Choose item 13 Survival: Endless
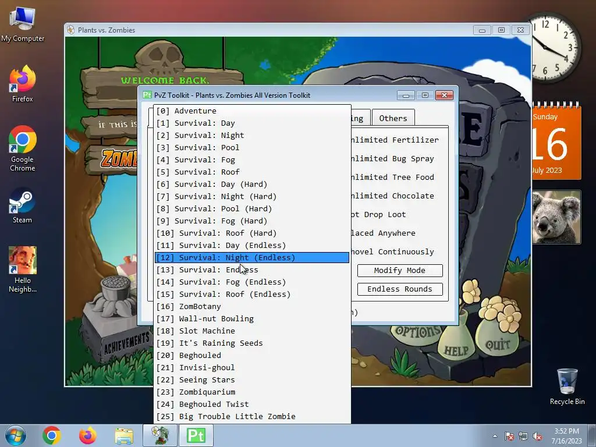 252,270
